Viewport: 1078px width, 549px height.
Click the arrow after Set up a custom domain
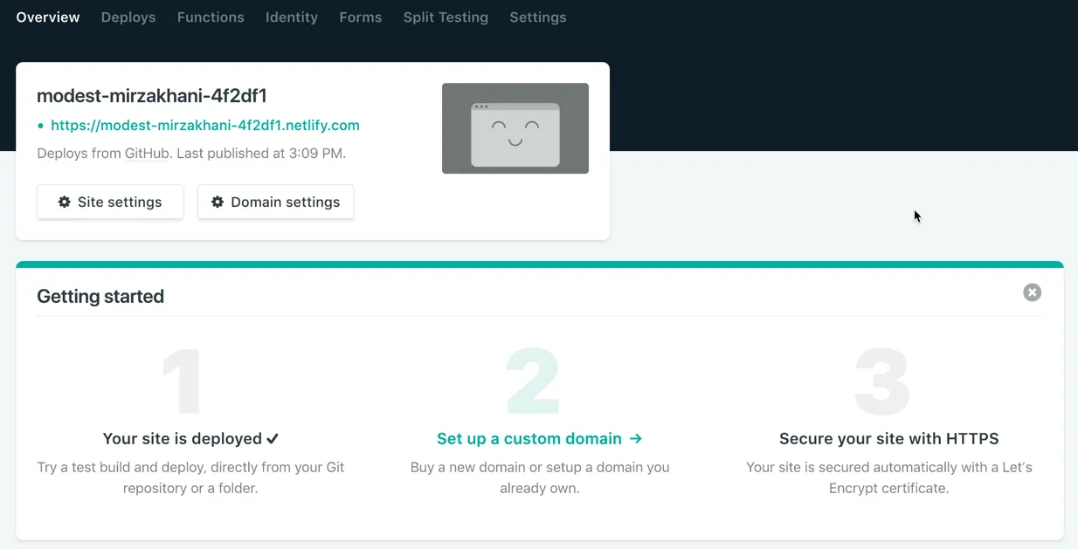tap(636, 438)
